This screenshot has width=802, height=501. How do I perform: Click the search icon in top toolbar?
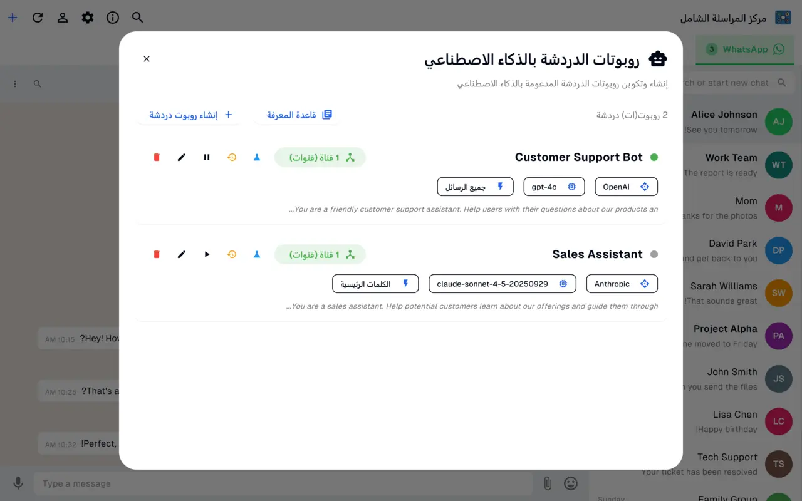coord(138,18)
